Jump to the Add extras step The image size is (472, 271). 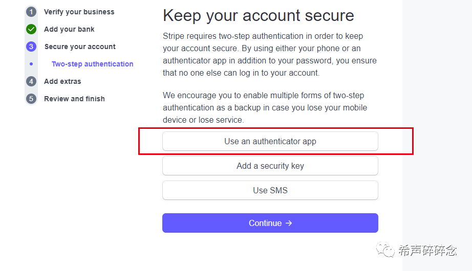click(x=62, y=81)
